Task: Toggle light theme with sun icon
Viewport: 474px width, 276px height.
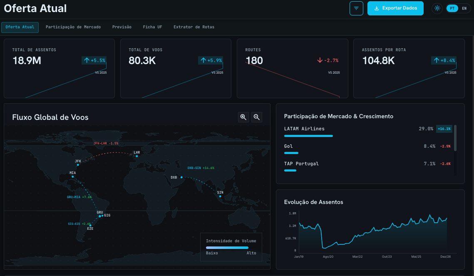Action: 437,8
